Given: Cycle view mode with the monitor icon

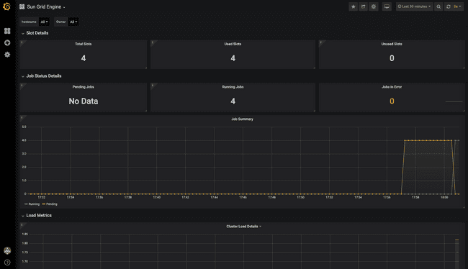Looking at the screenshot, I should tap(387, 6).
